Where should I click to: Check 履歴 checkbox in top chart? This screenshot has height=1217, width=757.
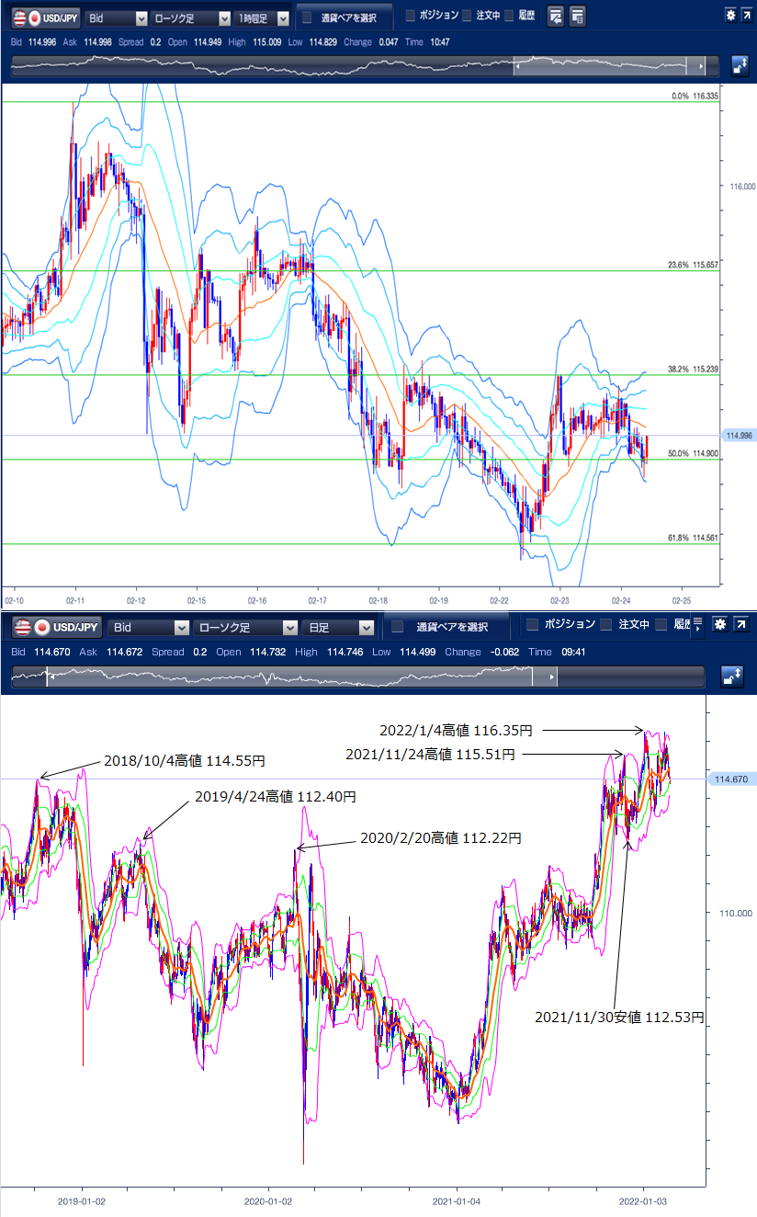(508, 17)
